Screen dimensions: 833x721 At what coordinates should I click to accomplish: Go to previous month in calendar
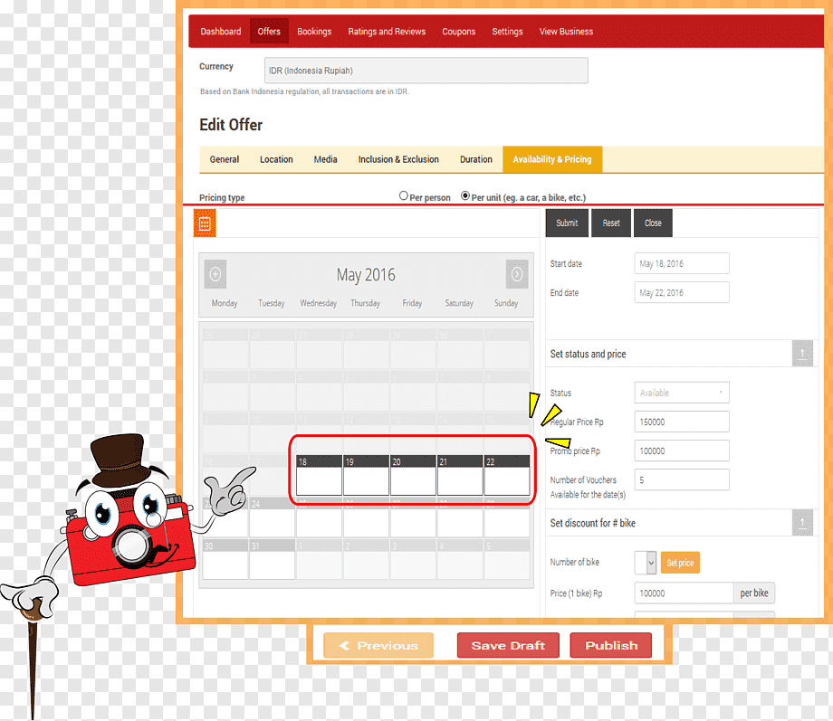(x=215, y=274)
